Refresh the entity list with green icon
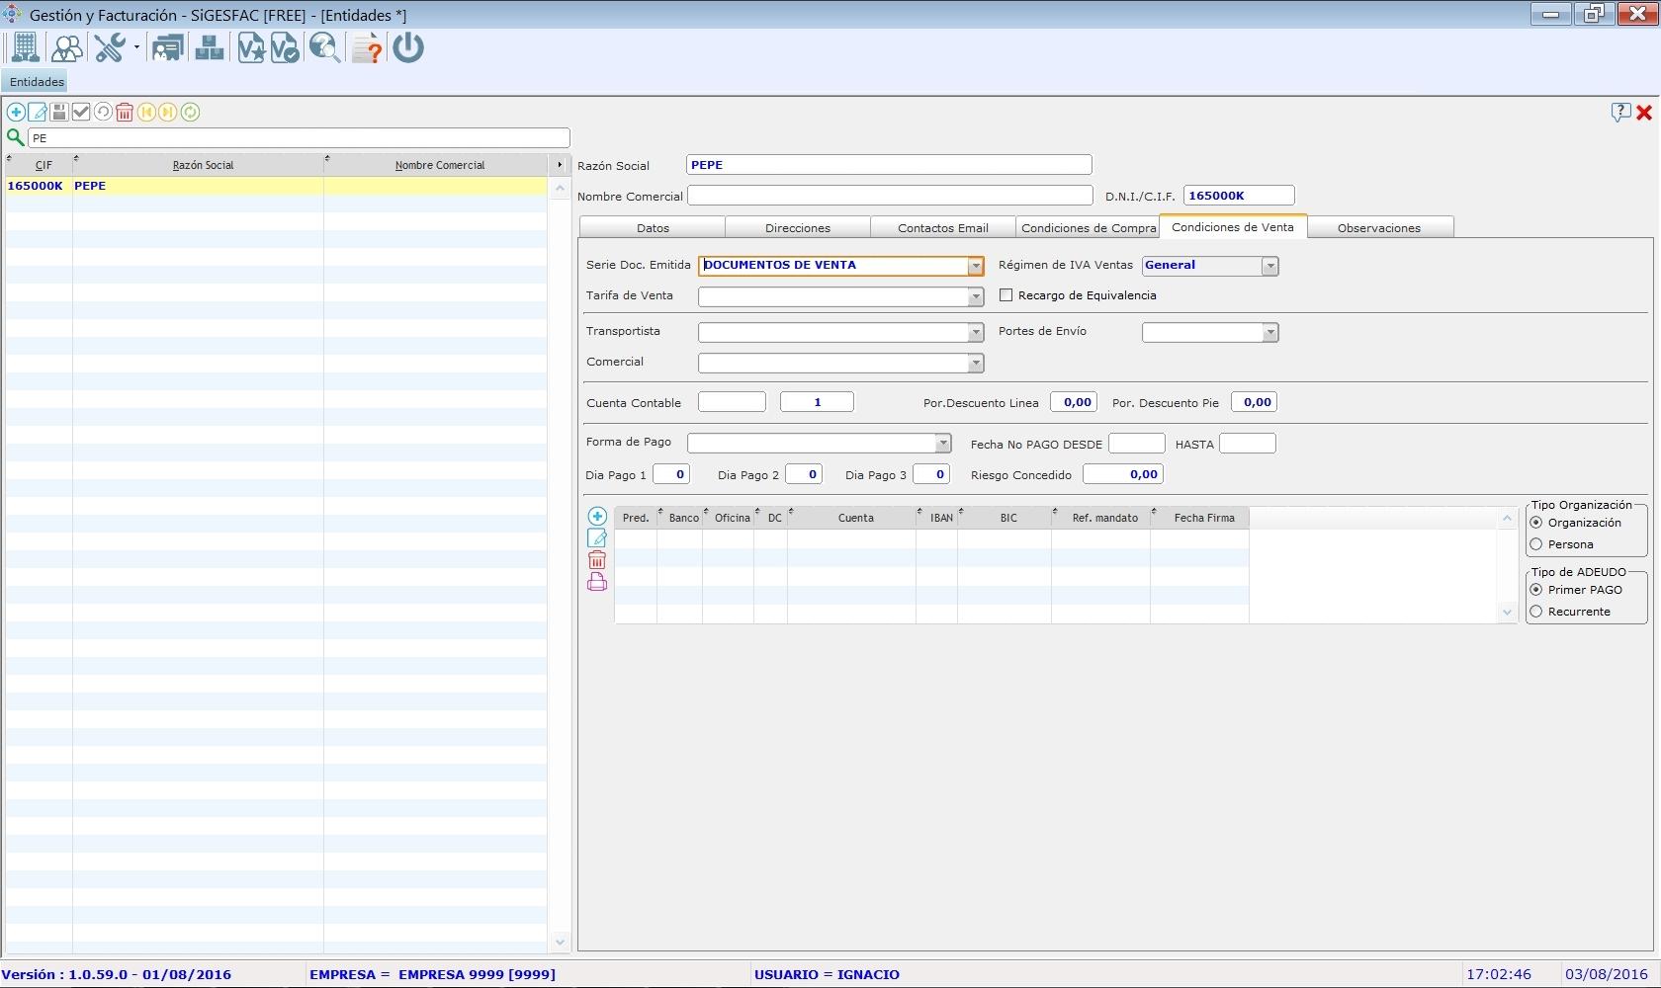The height and width of the screenshot is (988, 1661). (x=190, y=112)
